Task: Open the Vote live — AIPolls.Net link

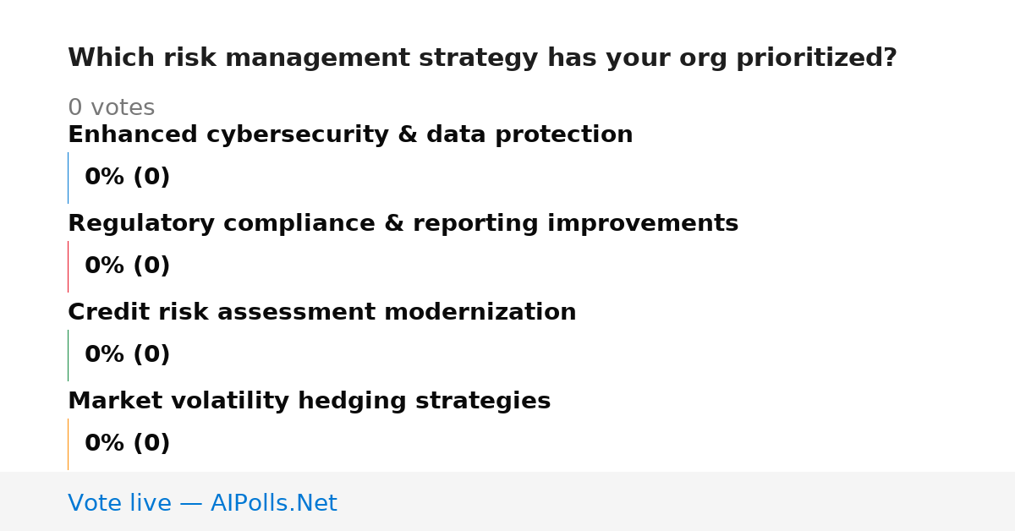Action: (202, 503)
